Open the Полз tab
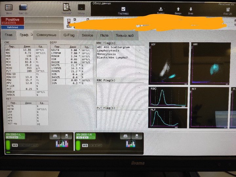This screenshot has width=236, height=177. [x=104, y=35]
